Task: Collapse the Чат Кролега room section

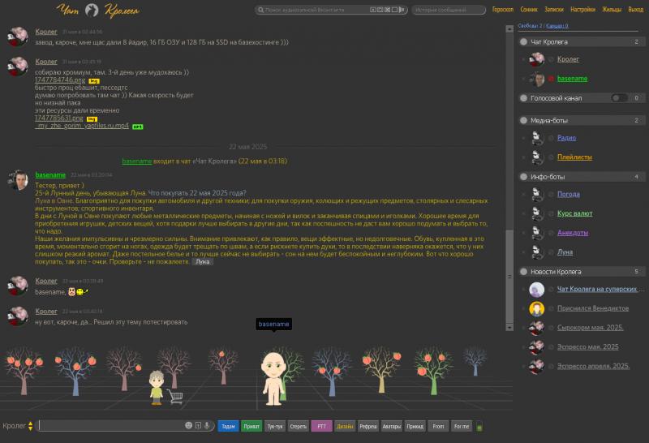Action: (524, 41)
